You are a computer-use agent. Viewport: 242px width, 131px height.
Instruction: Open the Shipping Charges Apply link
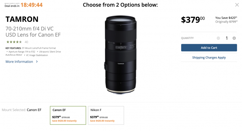pos(209,58)
